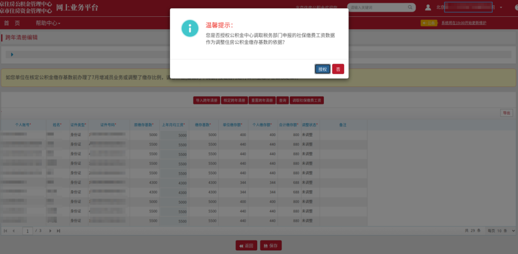This screenshot has height=254, width=518.
Task: Click the 证件号码 column header
Action: click(x=108, y=125)
